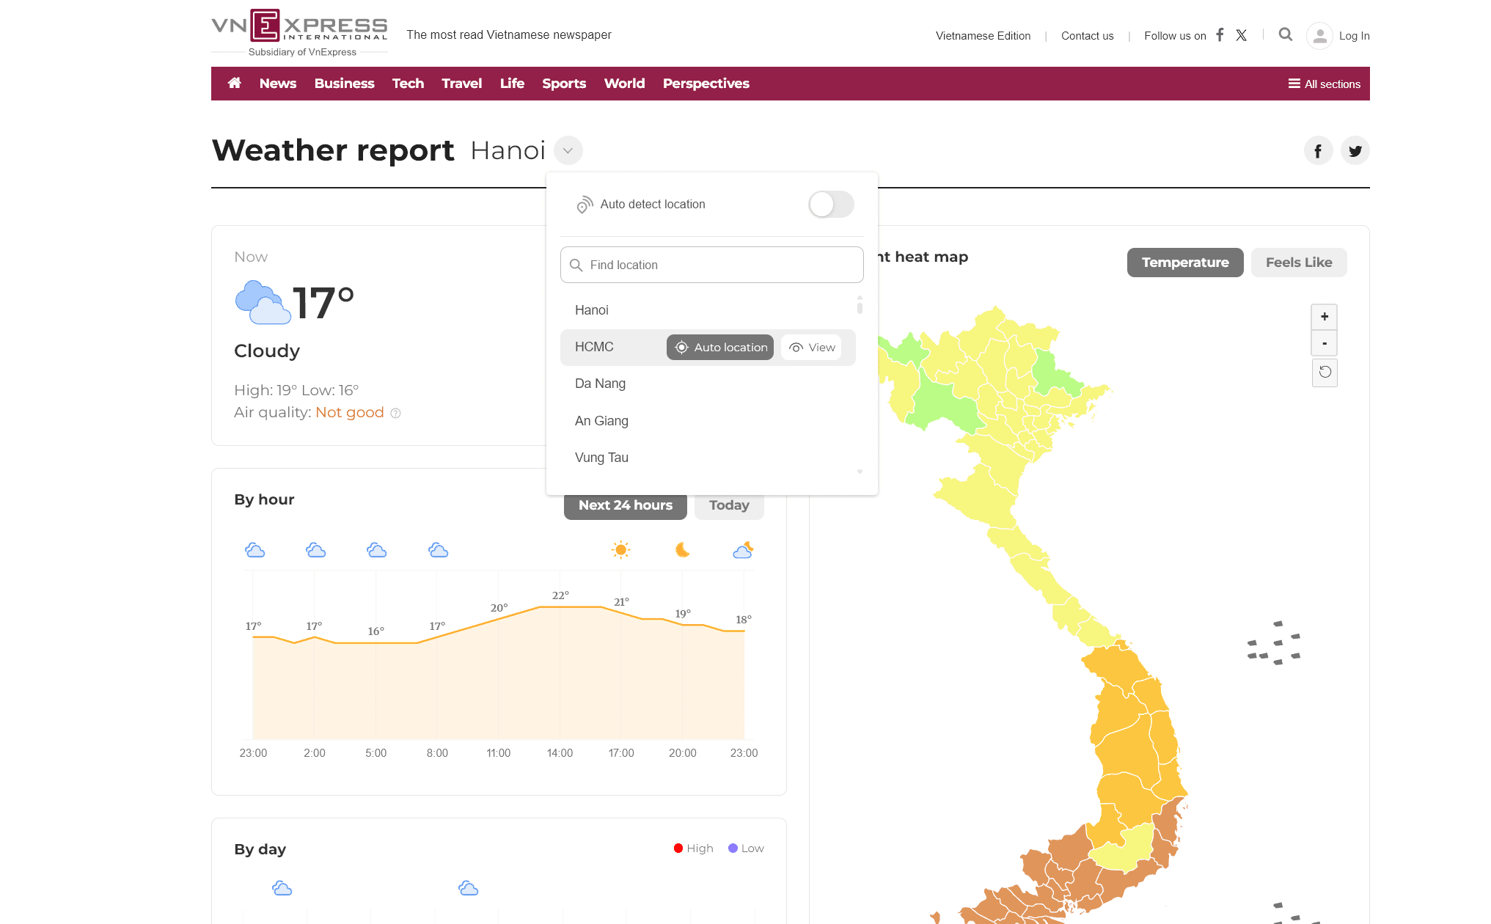Viewport: 1491px width, 924px height.
Task: Switch hourly chart to Today
Action: 728,505
